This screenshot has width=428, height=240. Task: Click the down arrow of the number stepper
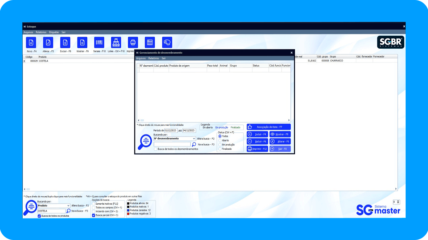[399, 203]
